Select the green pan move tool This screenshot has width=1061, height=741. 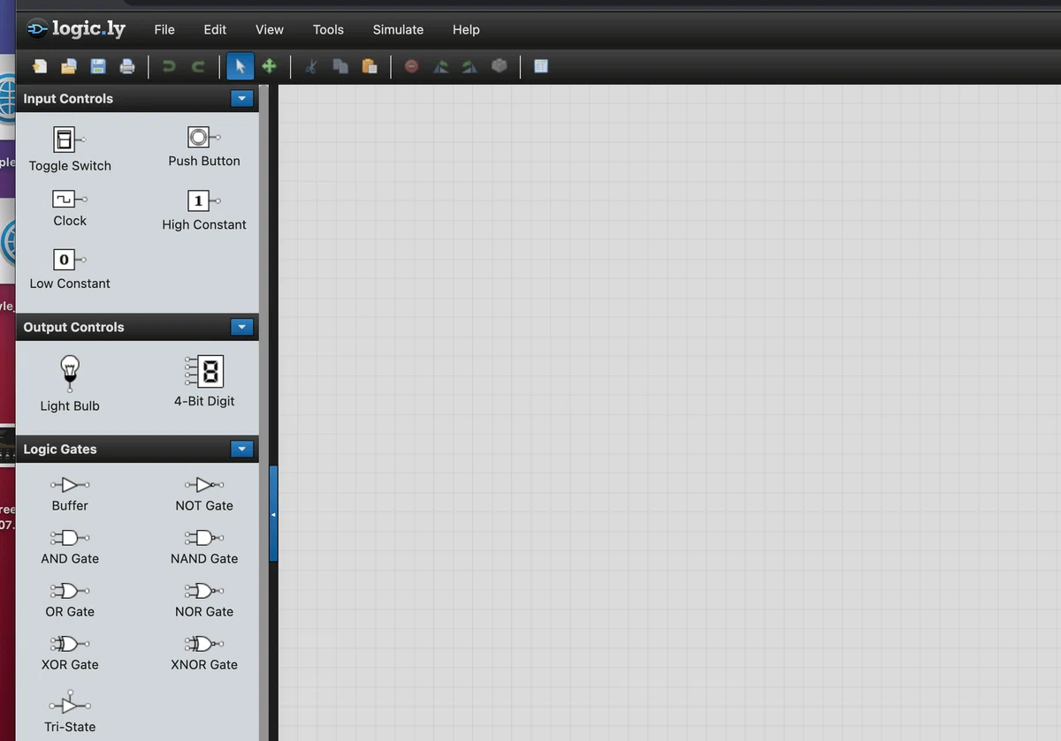(x=269, y=66)
